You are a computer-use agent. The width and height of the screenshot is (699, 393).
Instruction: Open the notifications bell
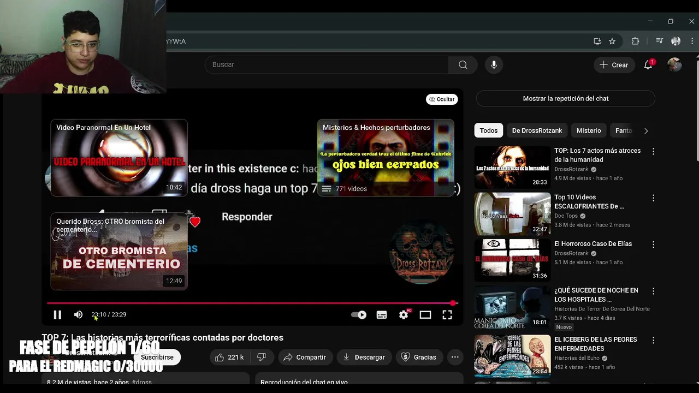648,64
